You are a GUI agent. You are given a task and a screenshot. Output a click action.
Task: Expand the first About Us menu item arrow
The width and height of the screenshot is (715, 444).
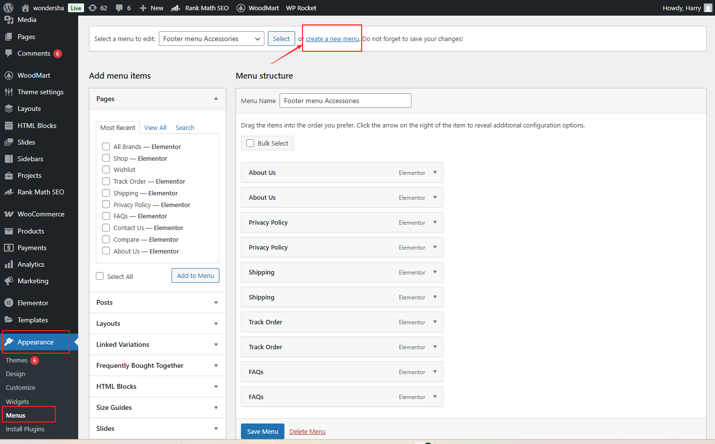point(435,172)
